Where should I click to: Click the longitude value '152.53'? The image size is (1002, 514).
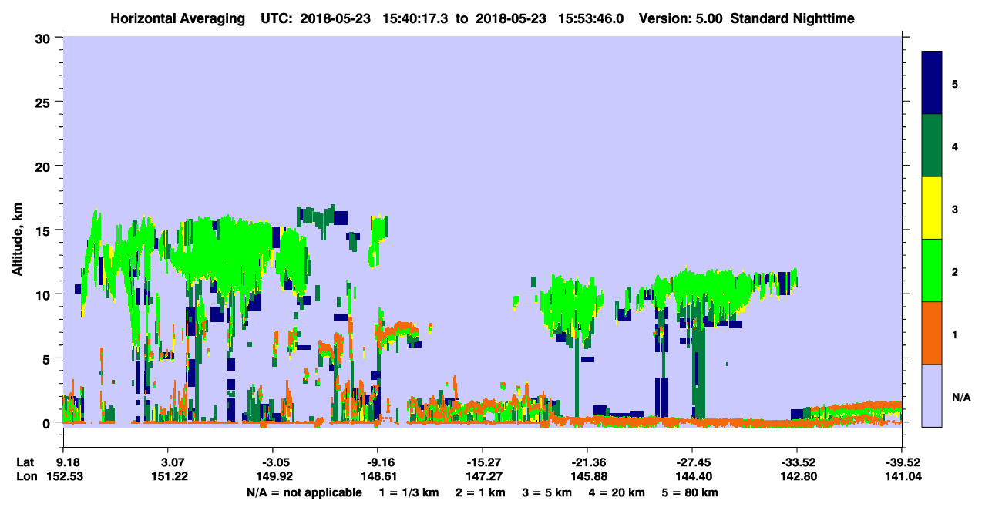[66, 477]
